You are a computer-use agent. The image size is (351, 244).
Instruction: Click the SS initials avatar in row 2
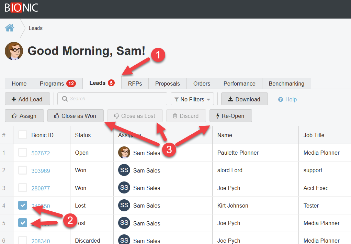[124, 170]
